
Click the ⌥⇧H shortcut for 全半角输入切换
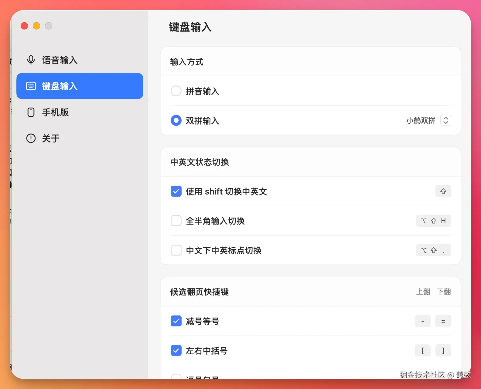(x=434, y=221)
